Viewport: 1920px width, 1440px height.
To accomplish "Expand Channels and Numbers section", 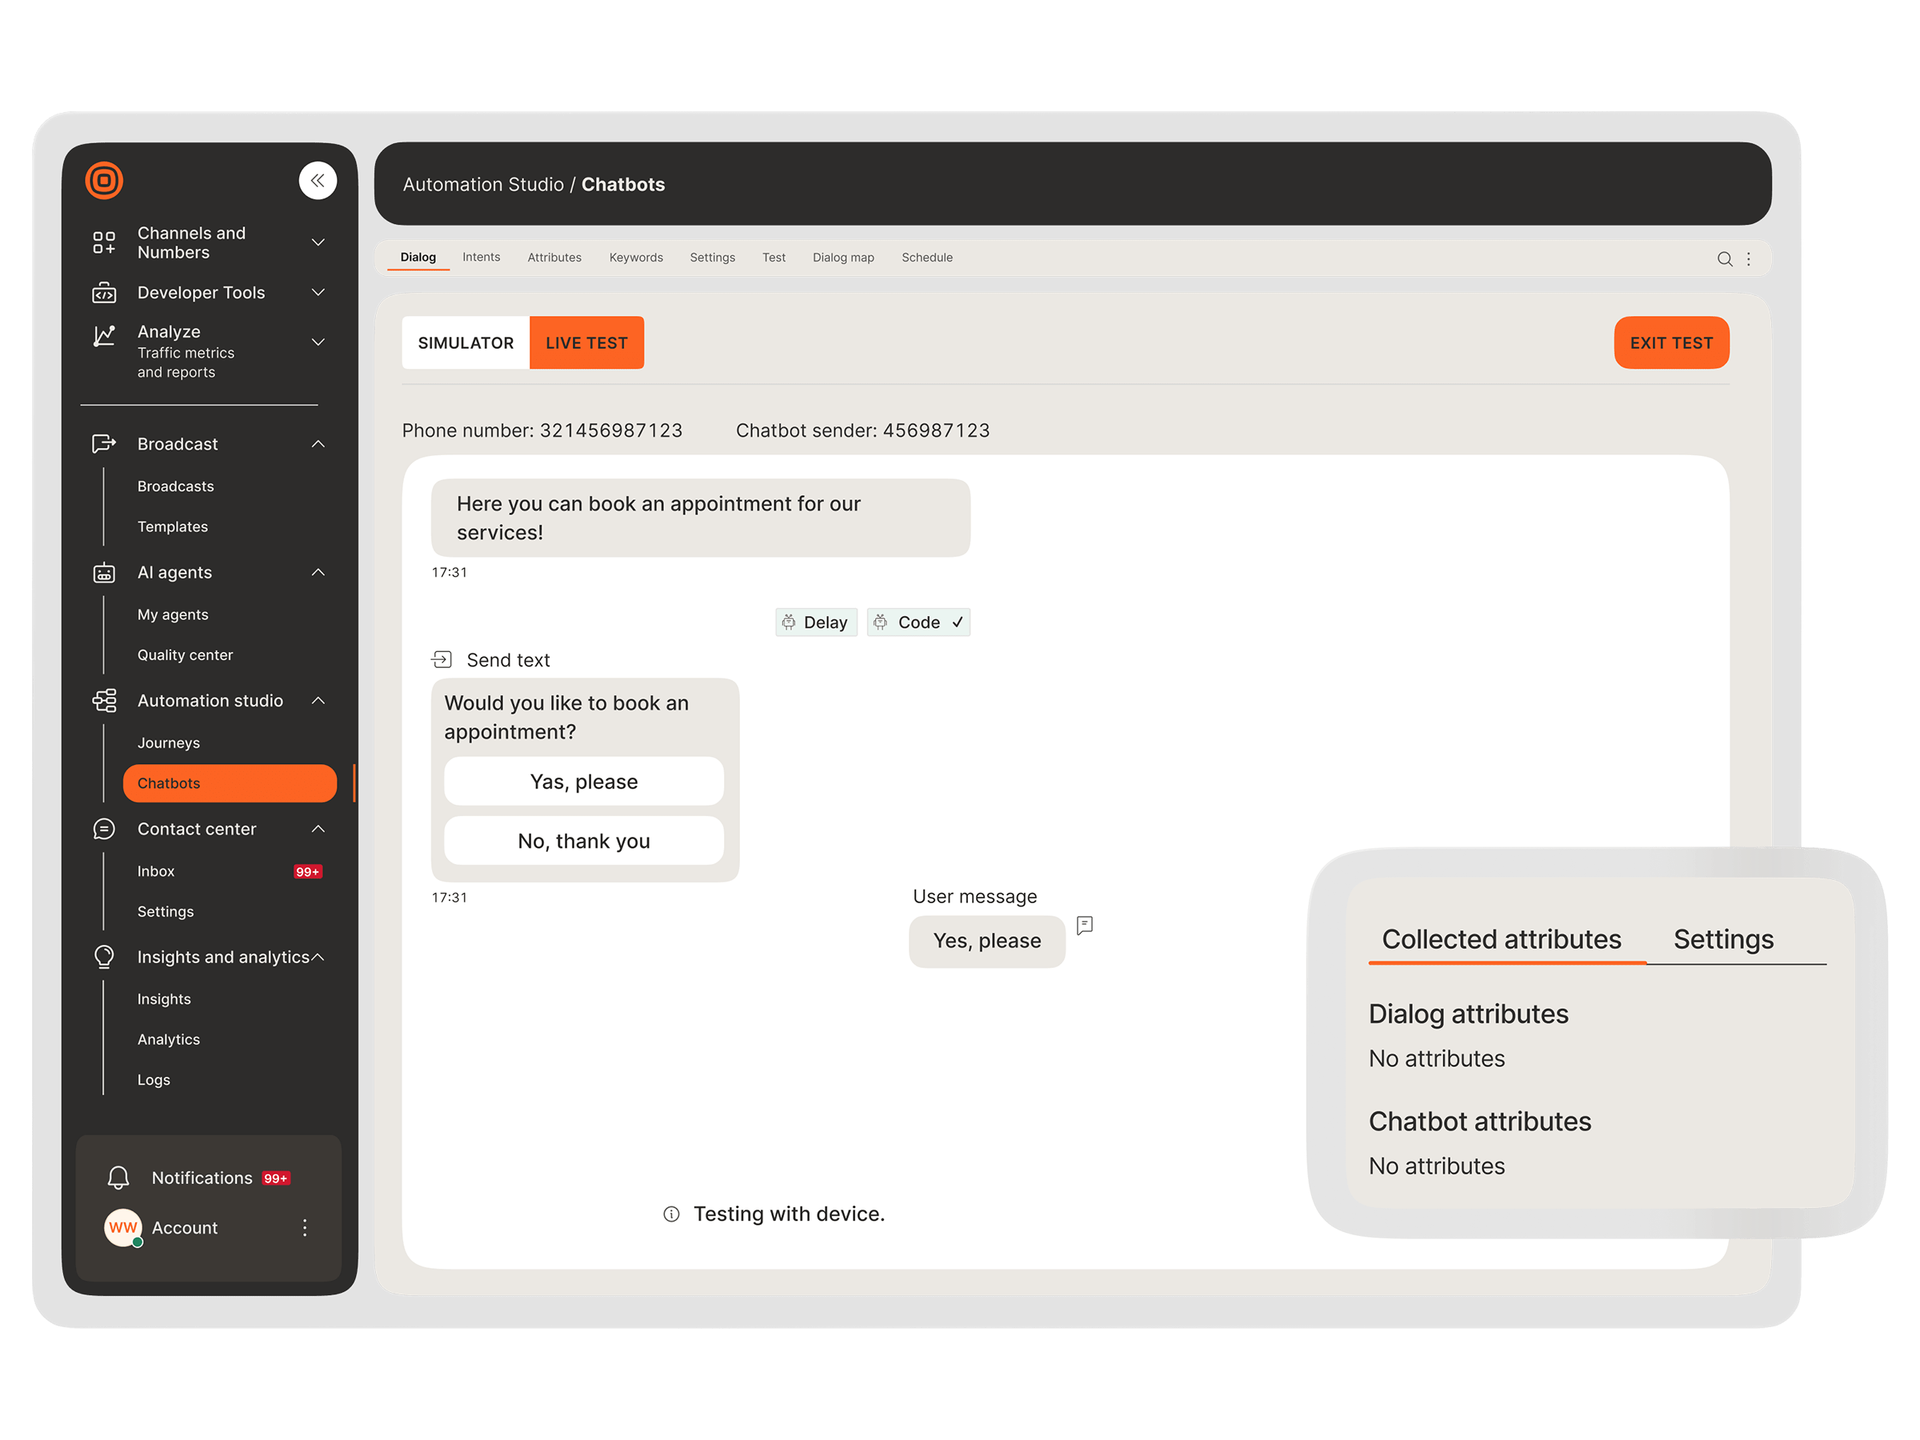I will (318, 242).
